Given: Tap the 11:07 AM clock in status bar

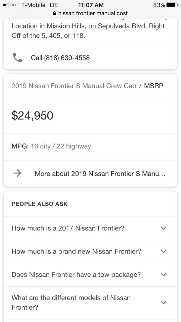Looking at the screenshot, I should [x=91, y=5].
